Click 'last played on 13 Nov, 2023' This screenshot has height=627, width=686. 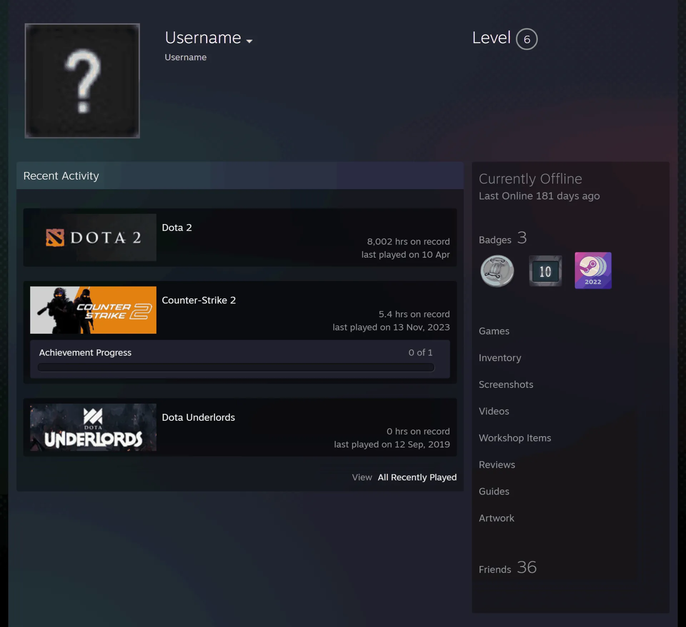pyautogui.click(x=391, y=327)
